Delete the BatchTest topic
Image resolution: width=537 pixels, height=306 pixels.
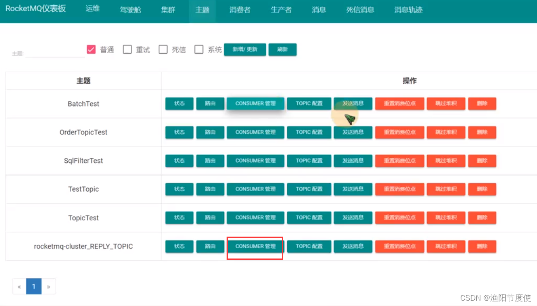coord(482,104)
